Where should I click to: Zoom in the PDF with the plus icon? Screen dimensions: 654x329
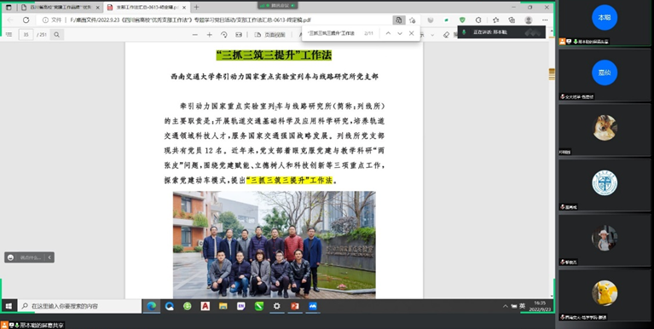click(x=210, y=35)
